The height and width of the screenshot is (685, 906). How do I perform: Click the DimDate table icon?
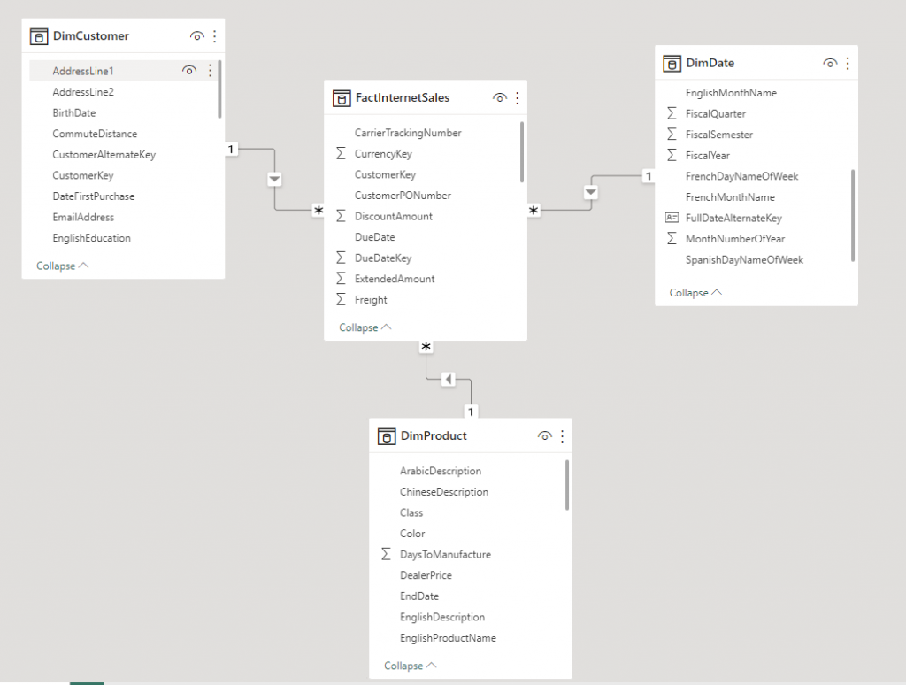(x=672, y=63)
